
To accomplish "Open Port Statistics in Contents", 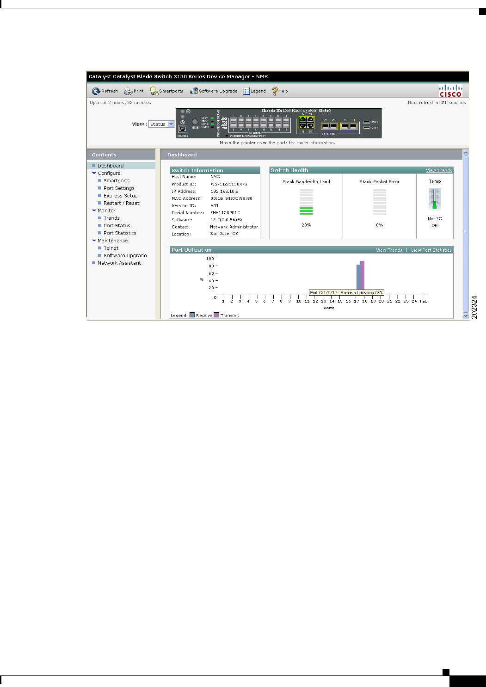I will [120, 233].
